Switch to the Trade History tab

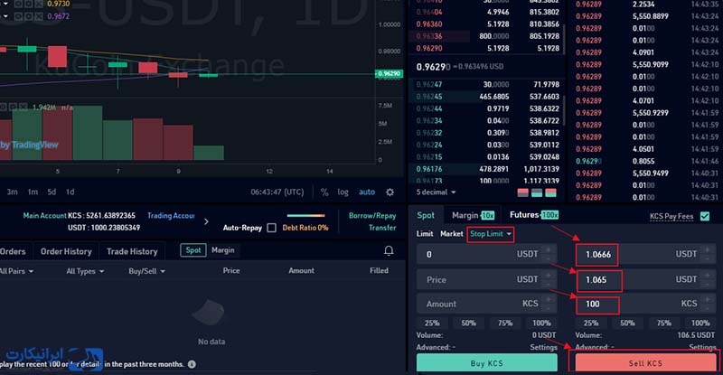[132, 251]
